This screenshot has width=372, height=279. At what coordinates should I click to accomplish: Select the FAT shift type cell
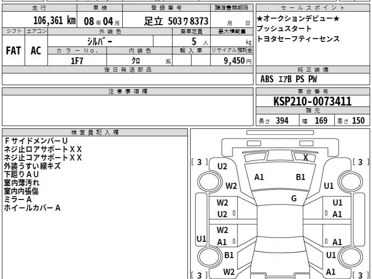pyautogui.click(x=13, y=51)
